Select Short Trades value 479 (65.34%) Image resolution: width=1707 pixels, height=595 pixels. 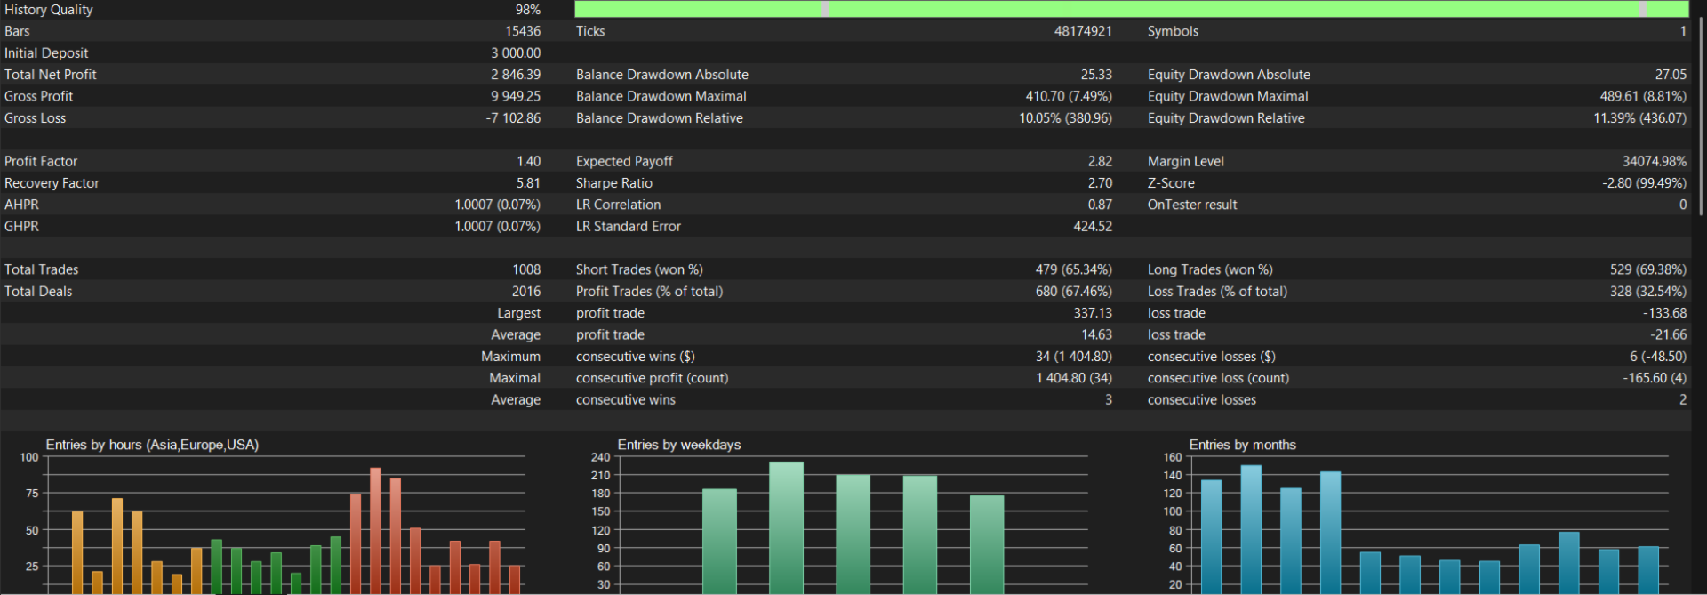coord(1073,269)
